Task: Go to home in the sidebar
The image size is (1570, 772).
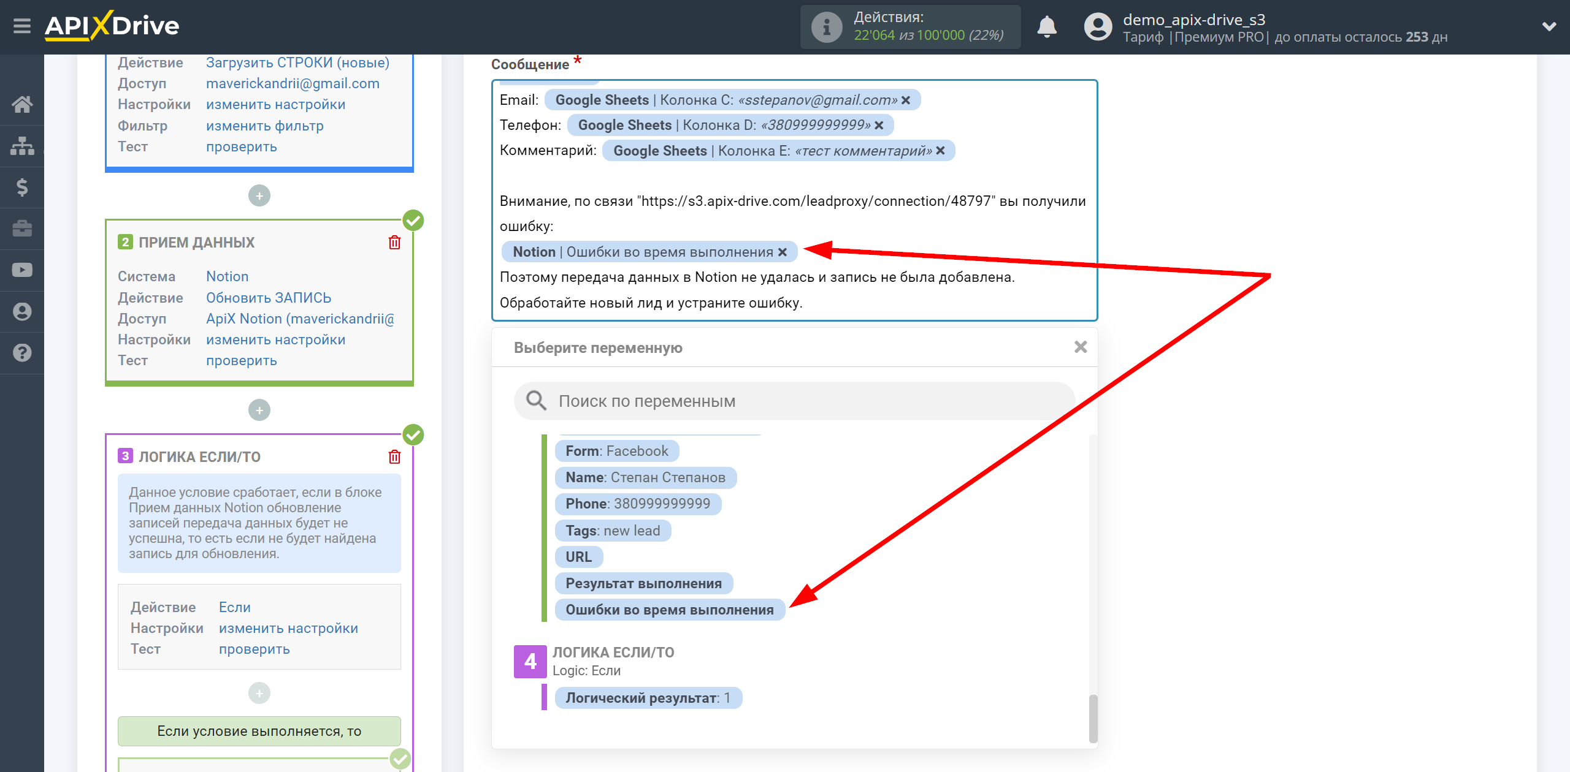Action: [22, 104]
